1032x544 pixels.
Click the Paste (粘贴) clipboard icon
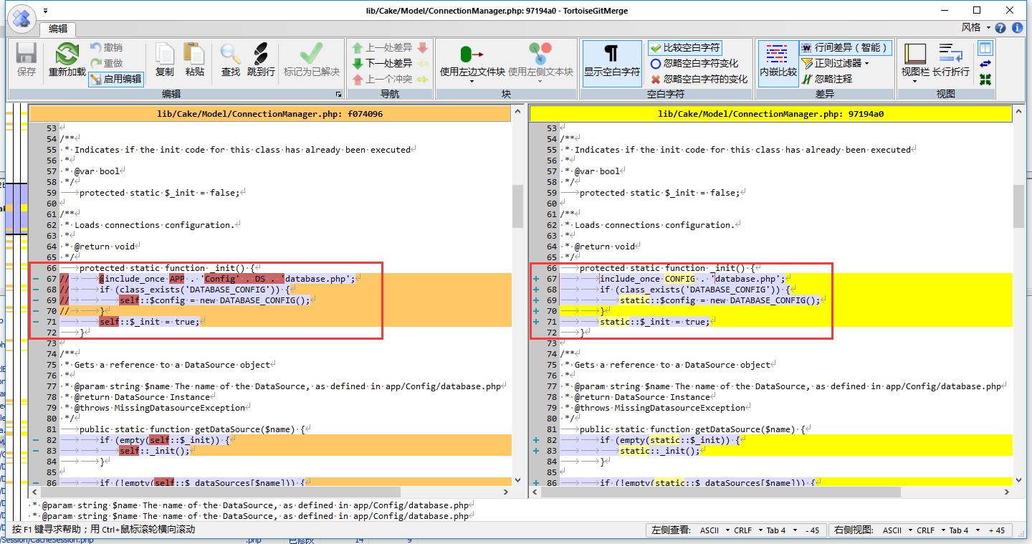(x=194, y=55)
